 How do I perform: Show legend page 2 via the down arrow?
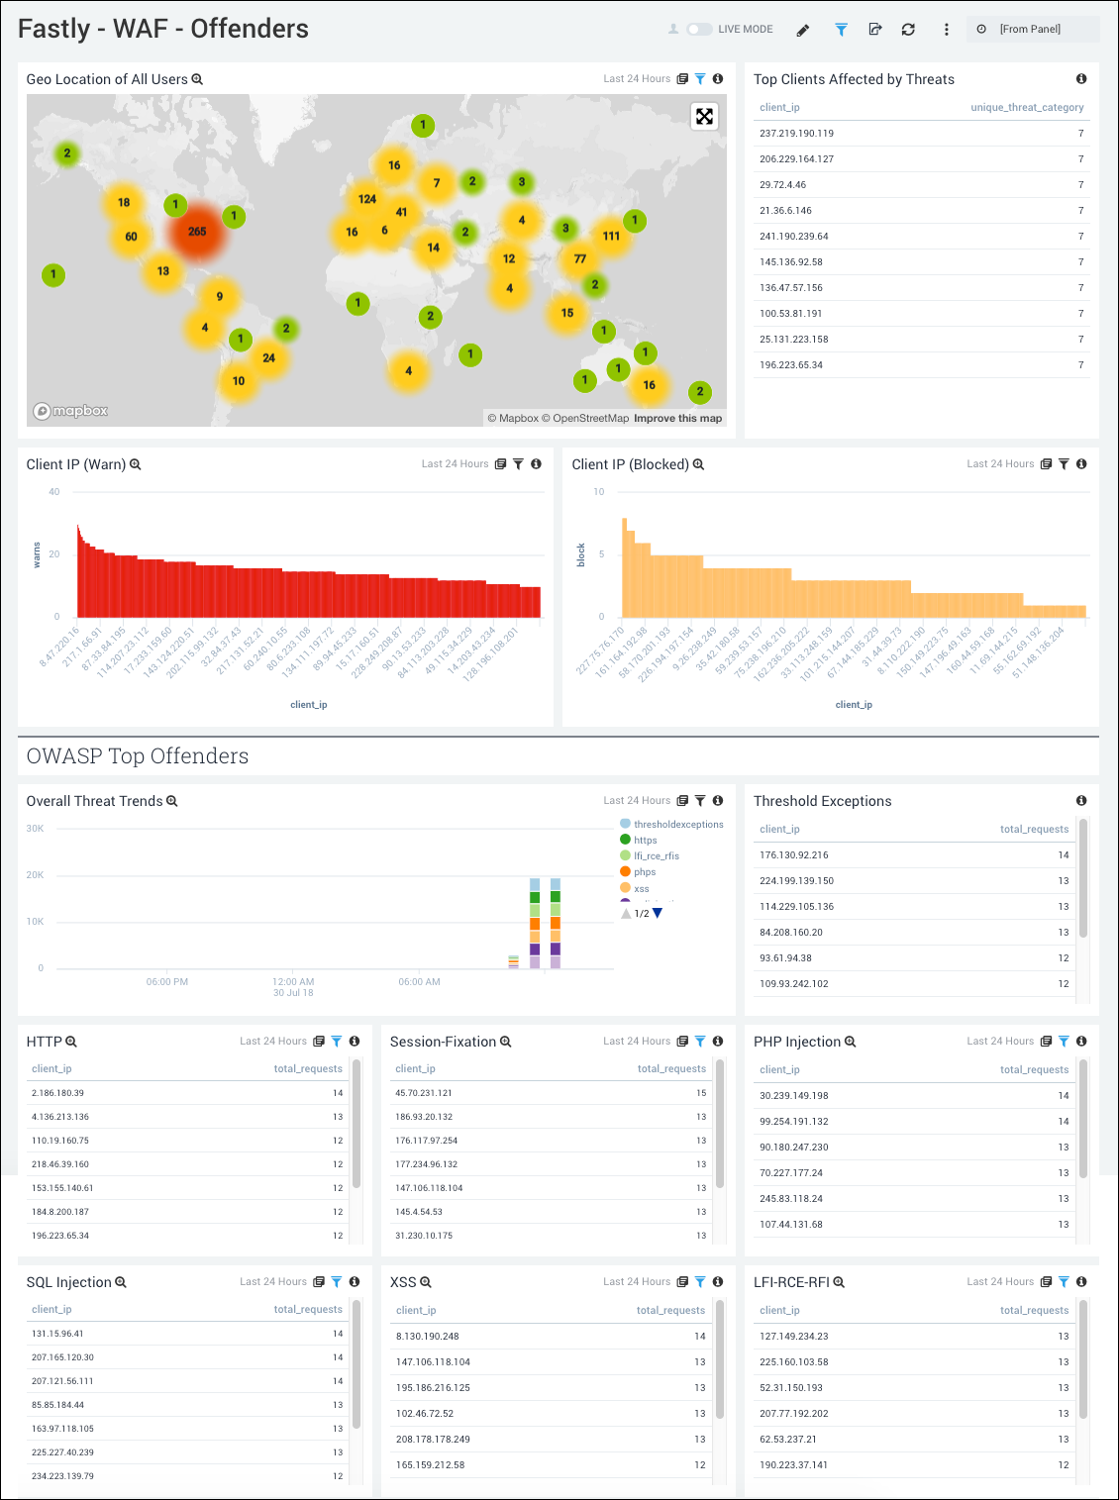[656, 913]
